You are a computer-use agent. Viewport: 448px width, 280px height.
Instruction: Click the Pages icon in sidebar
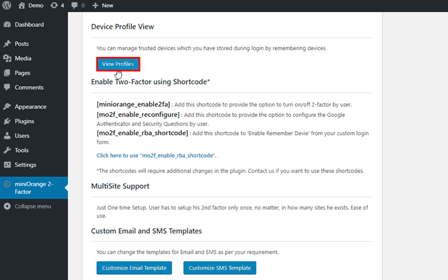[x=7, y=73]
